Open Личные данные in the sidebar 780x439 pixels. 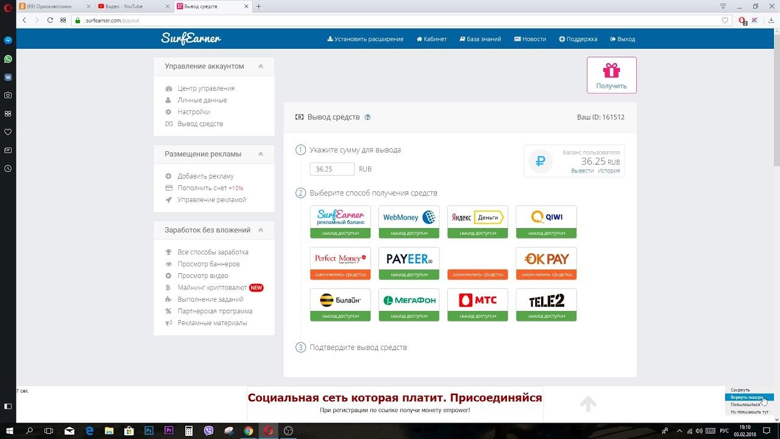tap(202, 100)
